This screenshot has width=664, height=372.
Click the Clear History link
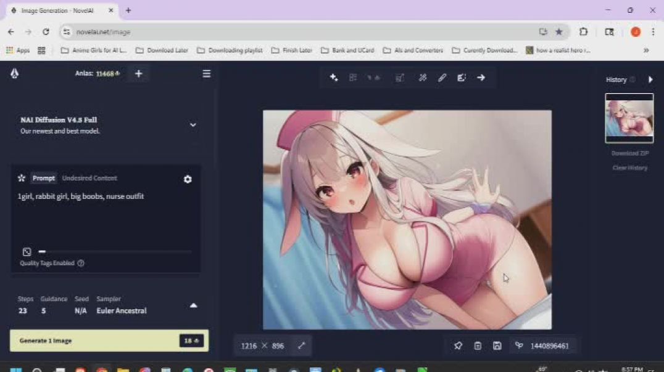[629, 168]
